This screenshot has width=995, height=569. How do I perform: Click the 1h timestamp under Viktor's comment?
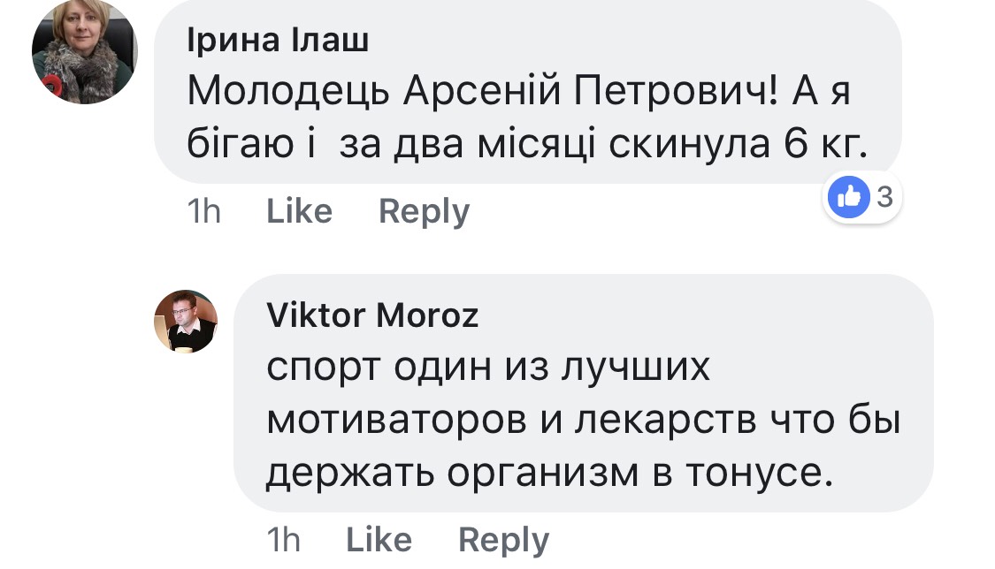point(283,540)
